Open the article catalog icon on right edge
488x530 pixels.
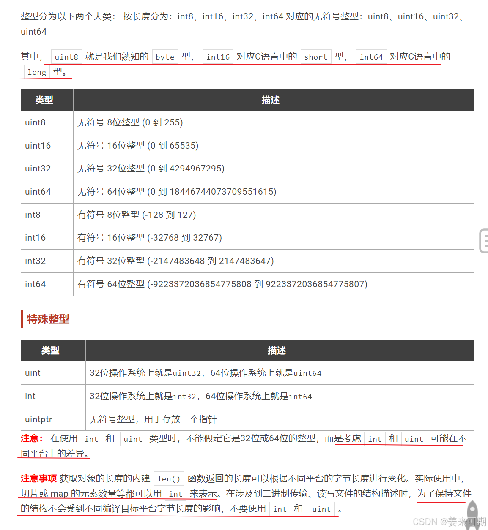tap(485, 240)
